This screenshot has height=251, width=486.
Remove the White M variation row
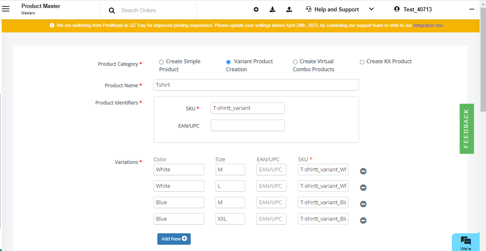(363, 171)
